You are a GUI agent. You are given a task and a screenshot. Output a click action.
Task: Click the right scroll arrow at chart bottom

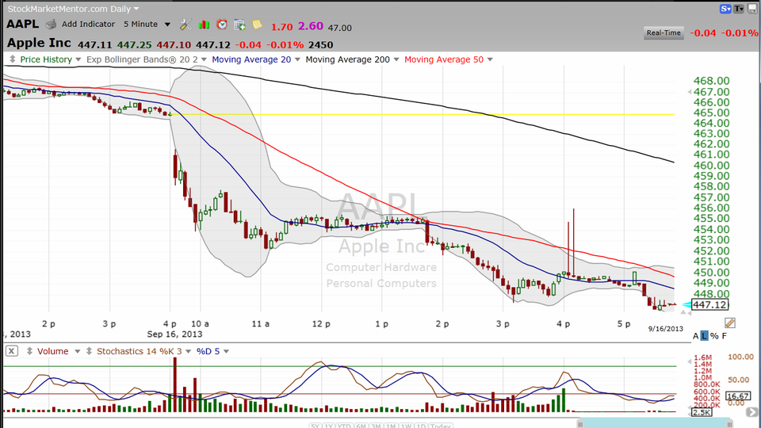pyautogui.click(x=751, y=412)
